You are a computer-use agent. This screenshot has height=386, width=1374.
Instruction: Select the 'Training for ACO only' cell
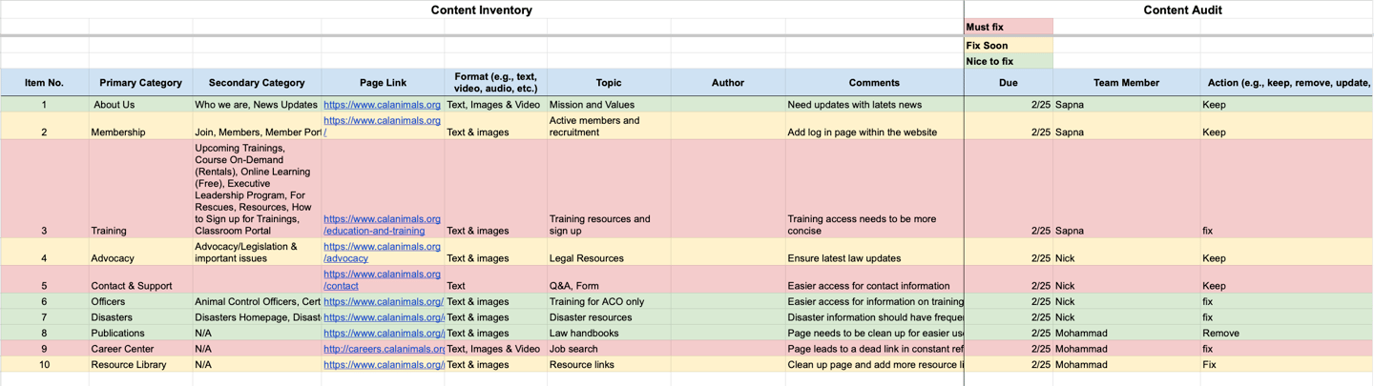click(609, 302)
